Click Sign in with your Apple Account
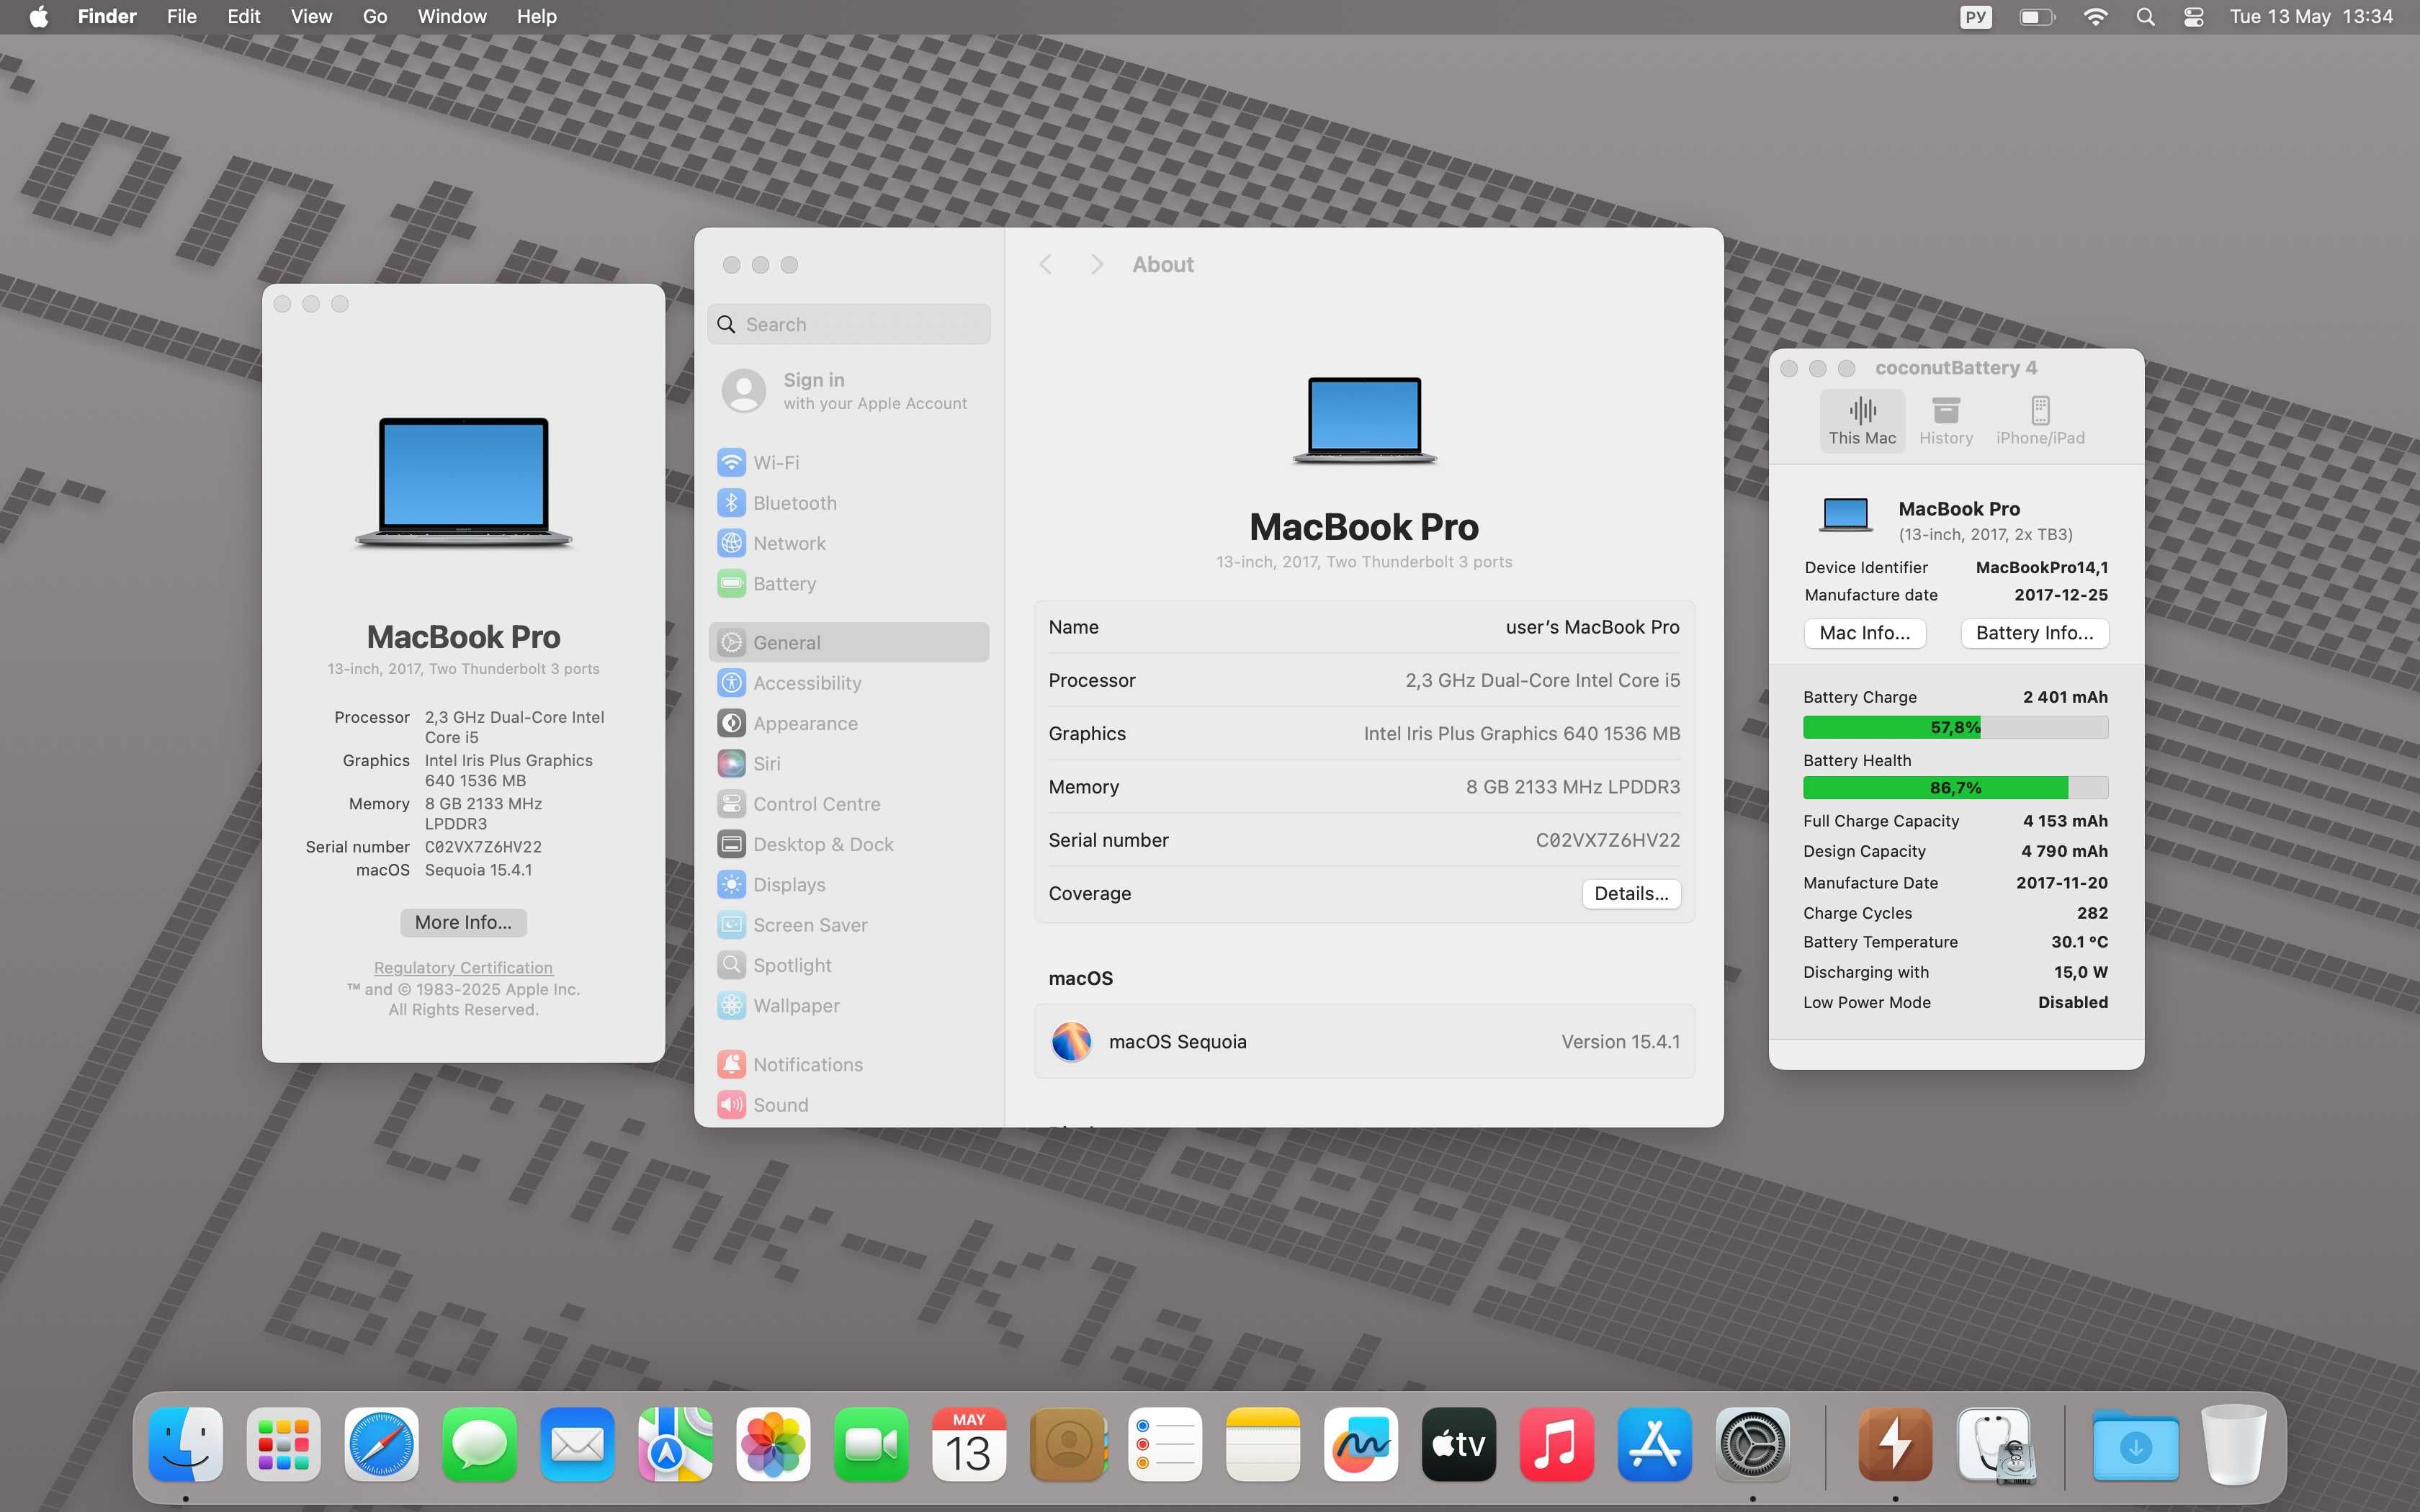Viewport: 2420px width, 1512px height. tap(848, 391)
